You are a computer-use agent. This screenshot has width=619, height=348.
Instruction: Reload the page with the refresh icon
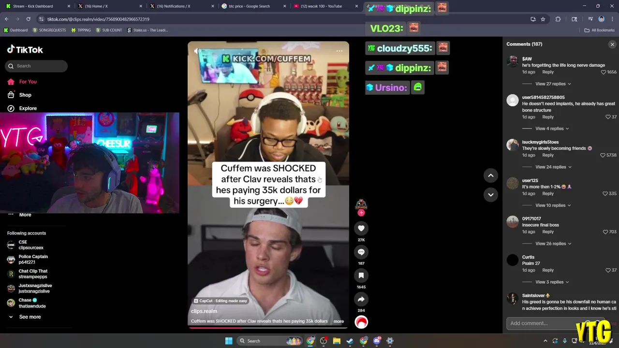pyautogui.click(x=29, y=19)
